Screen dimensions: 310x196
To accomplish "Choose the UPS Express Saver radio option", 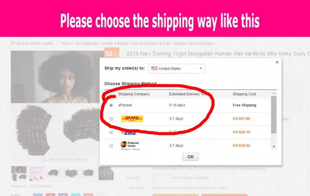I will pos(111,146).
